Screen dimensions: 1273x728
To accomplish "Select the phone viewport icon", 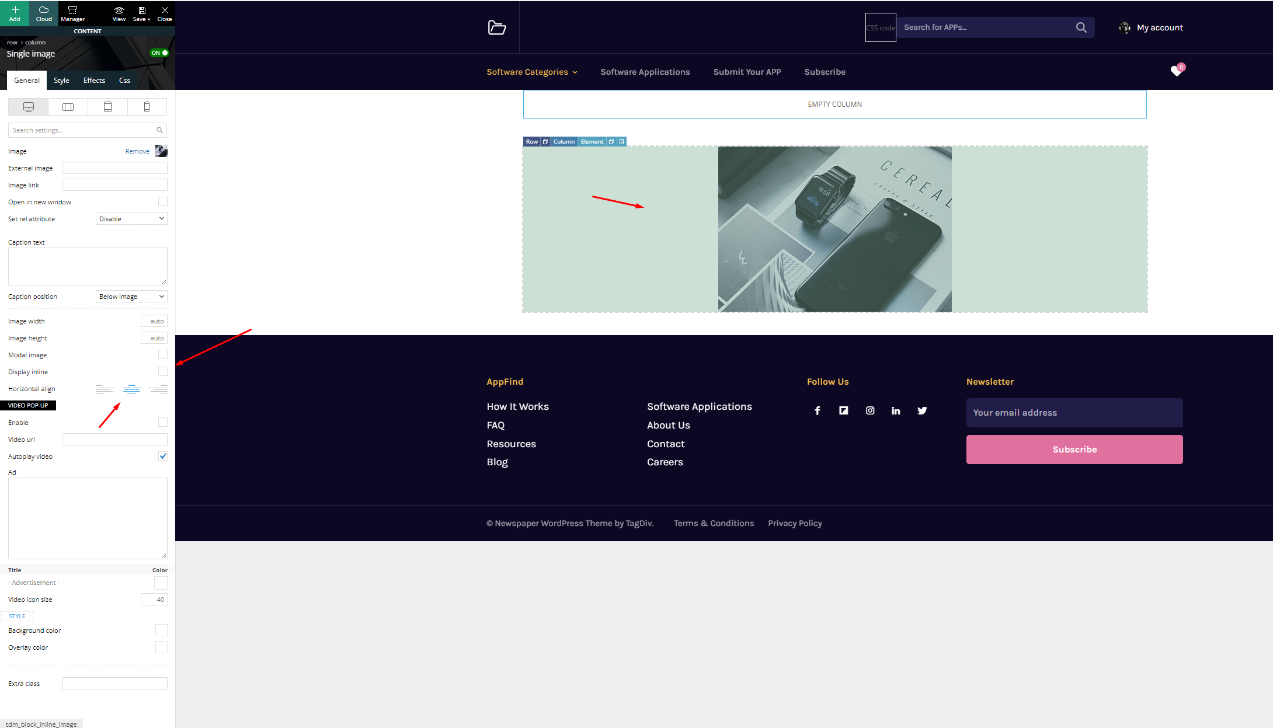I will [x=147, y=107].
